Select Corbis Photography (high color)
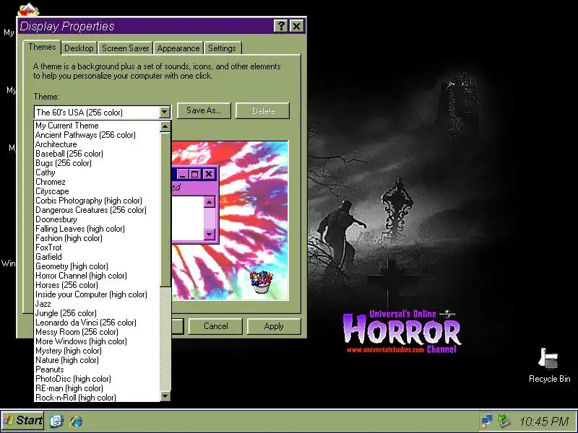The height and width of the screenshot is (433, 578). click(x=97, y=201)
